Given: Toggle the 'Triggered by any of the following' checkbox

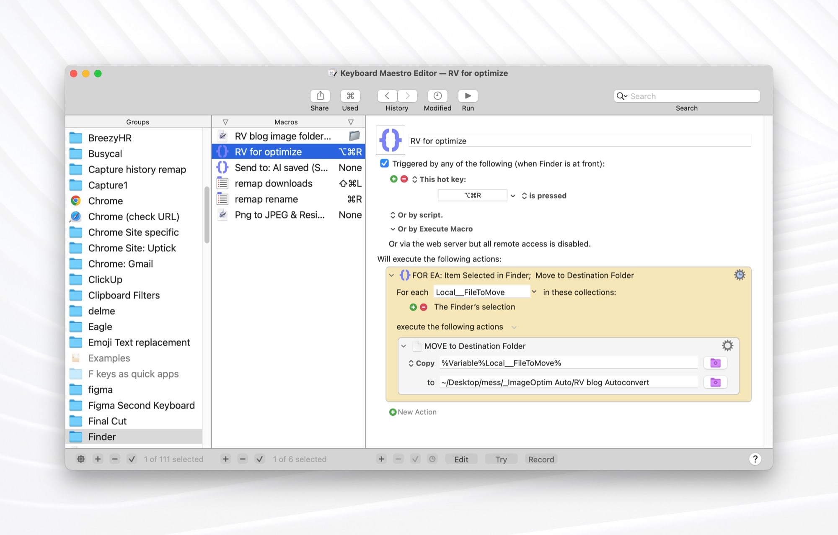Looking at the screenshot, I should point(384,163).
